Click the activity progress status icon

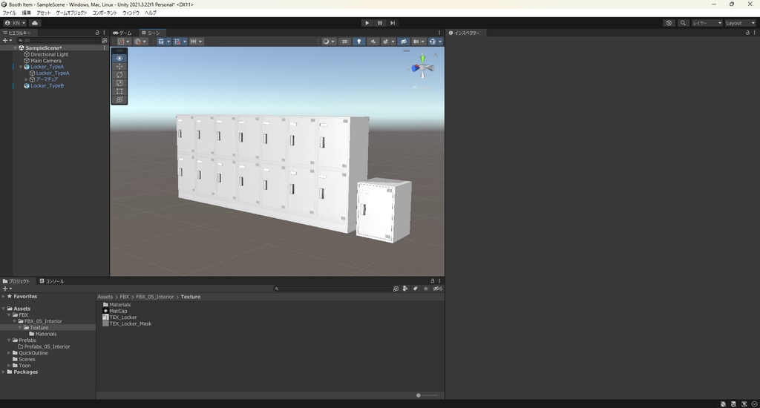click(x=754, y=404)
